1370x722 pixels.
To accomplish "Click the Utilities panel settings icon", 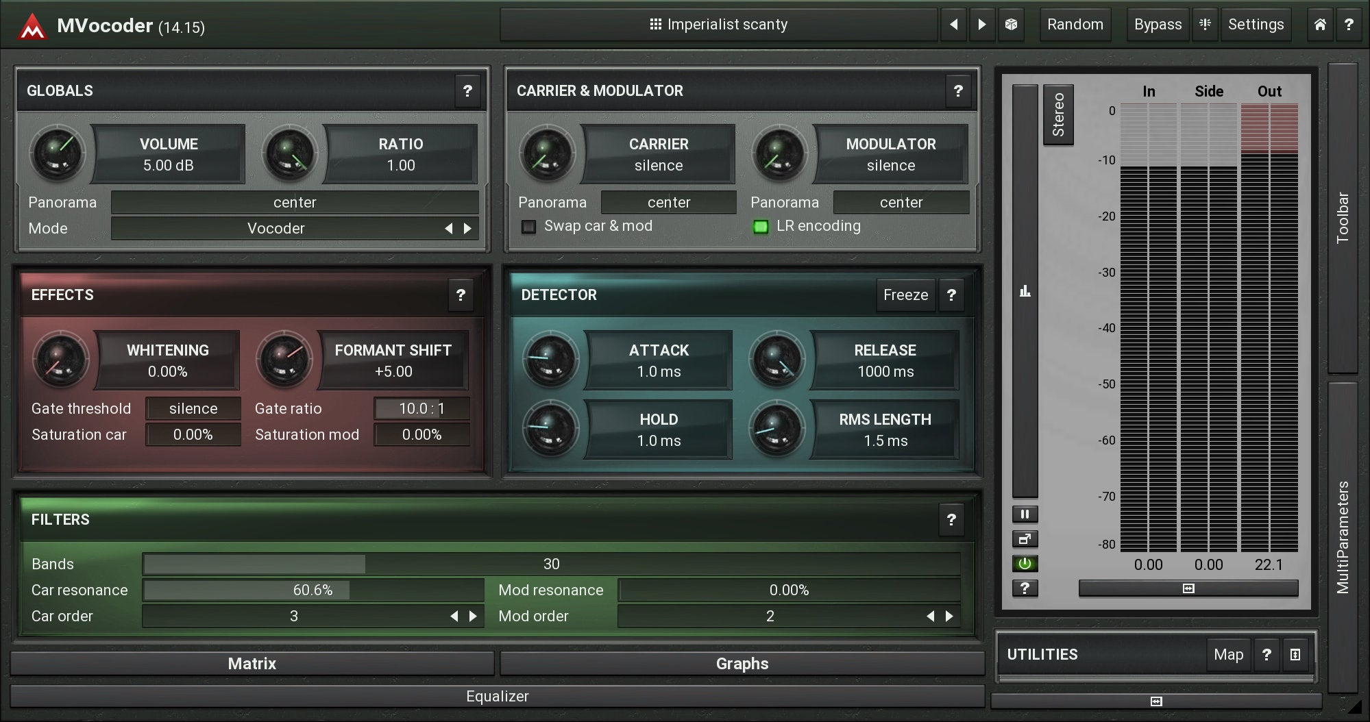I will pyautogui.click(x=1295, y=655).
